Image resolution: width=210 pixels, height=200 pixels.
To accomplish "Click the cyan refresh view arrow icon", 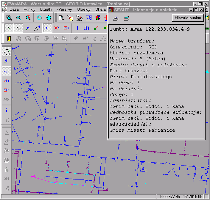I will click(x=39, y=18).
